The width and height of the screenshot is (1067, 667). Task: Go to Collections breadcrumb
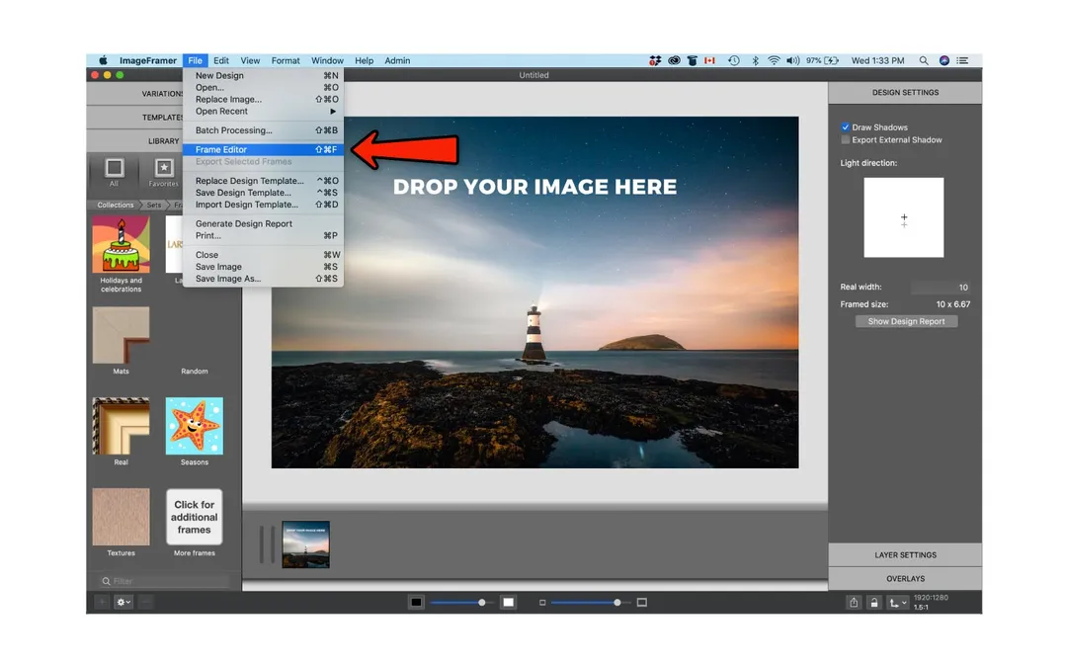coord(115,205)
